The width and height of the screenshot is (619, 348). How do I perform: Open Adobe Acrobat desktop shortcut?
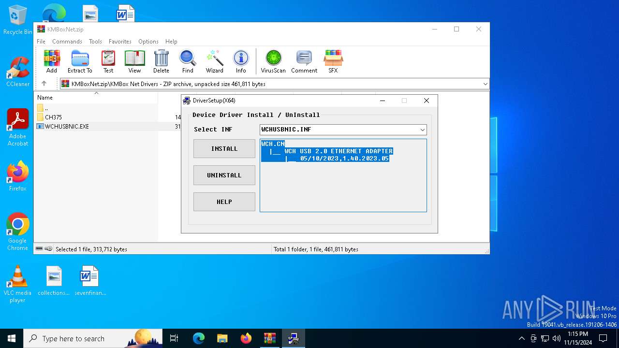18,128
